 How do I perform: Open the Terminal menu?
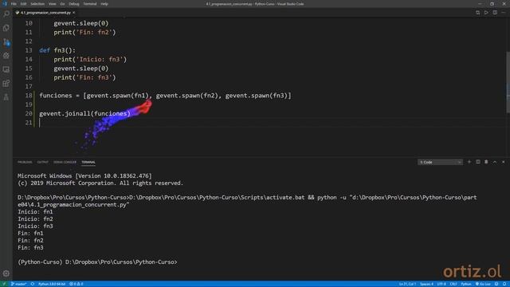tap(90, 4)
